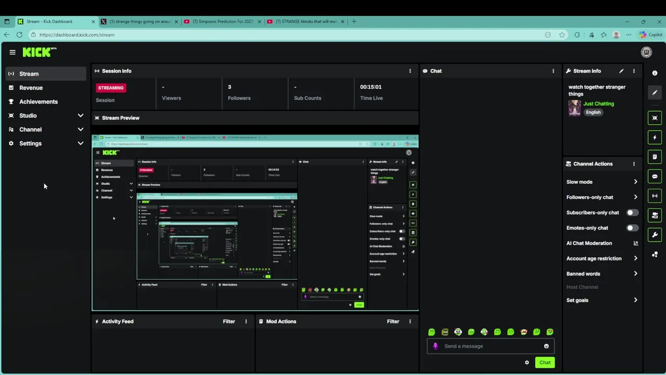Open Slow mode options
Image resolution: width=666 pixels, height=375 pixels.
point(602,182)
